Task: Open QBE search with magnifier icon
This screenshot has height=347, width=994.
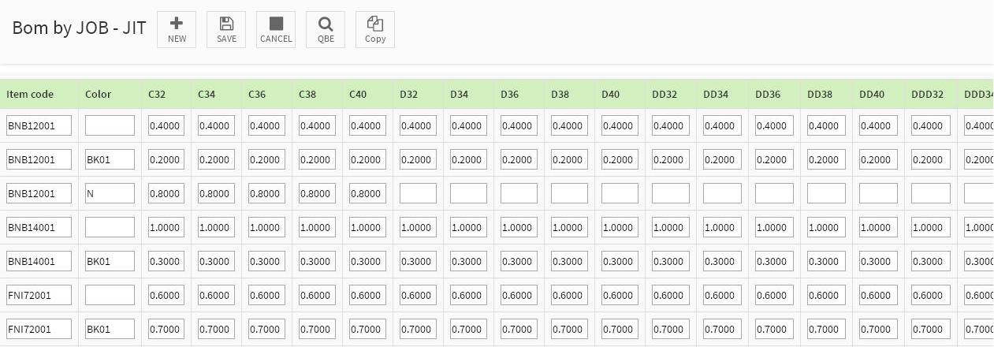Action: point(326,24)
